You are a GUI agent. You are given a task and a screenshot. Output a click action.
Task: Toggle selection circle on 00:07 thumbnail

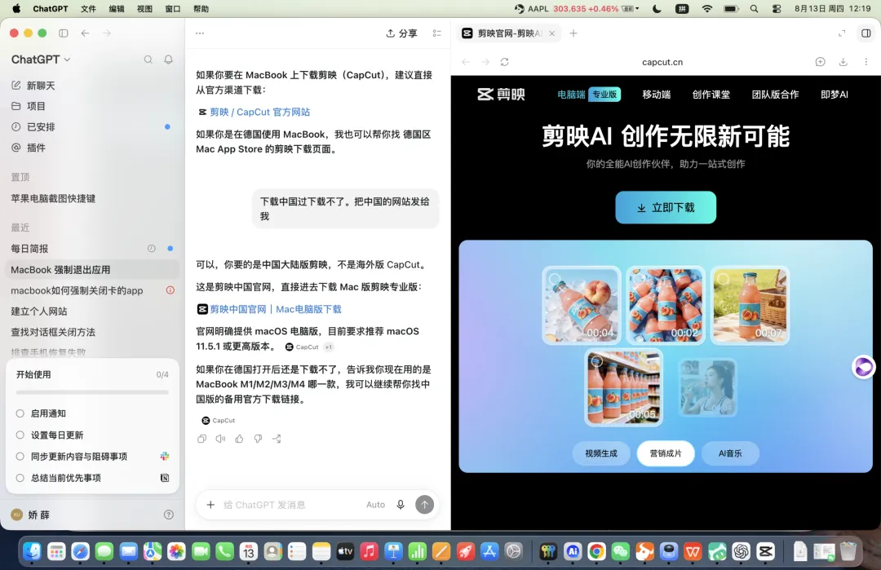(x=723, y=279)
